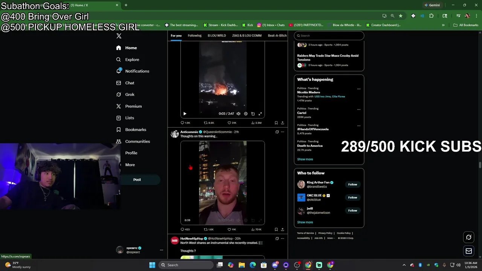Switch to the Beat-A-Bitch tab

(277, 35)
